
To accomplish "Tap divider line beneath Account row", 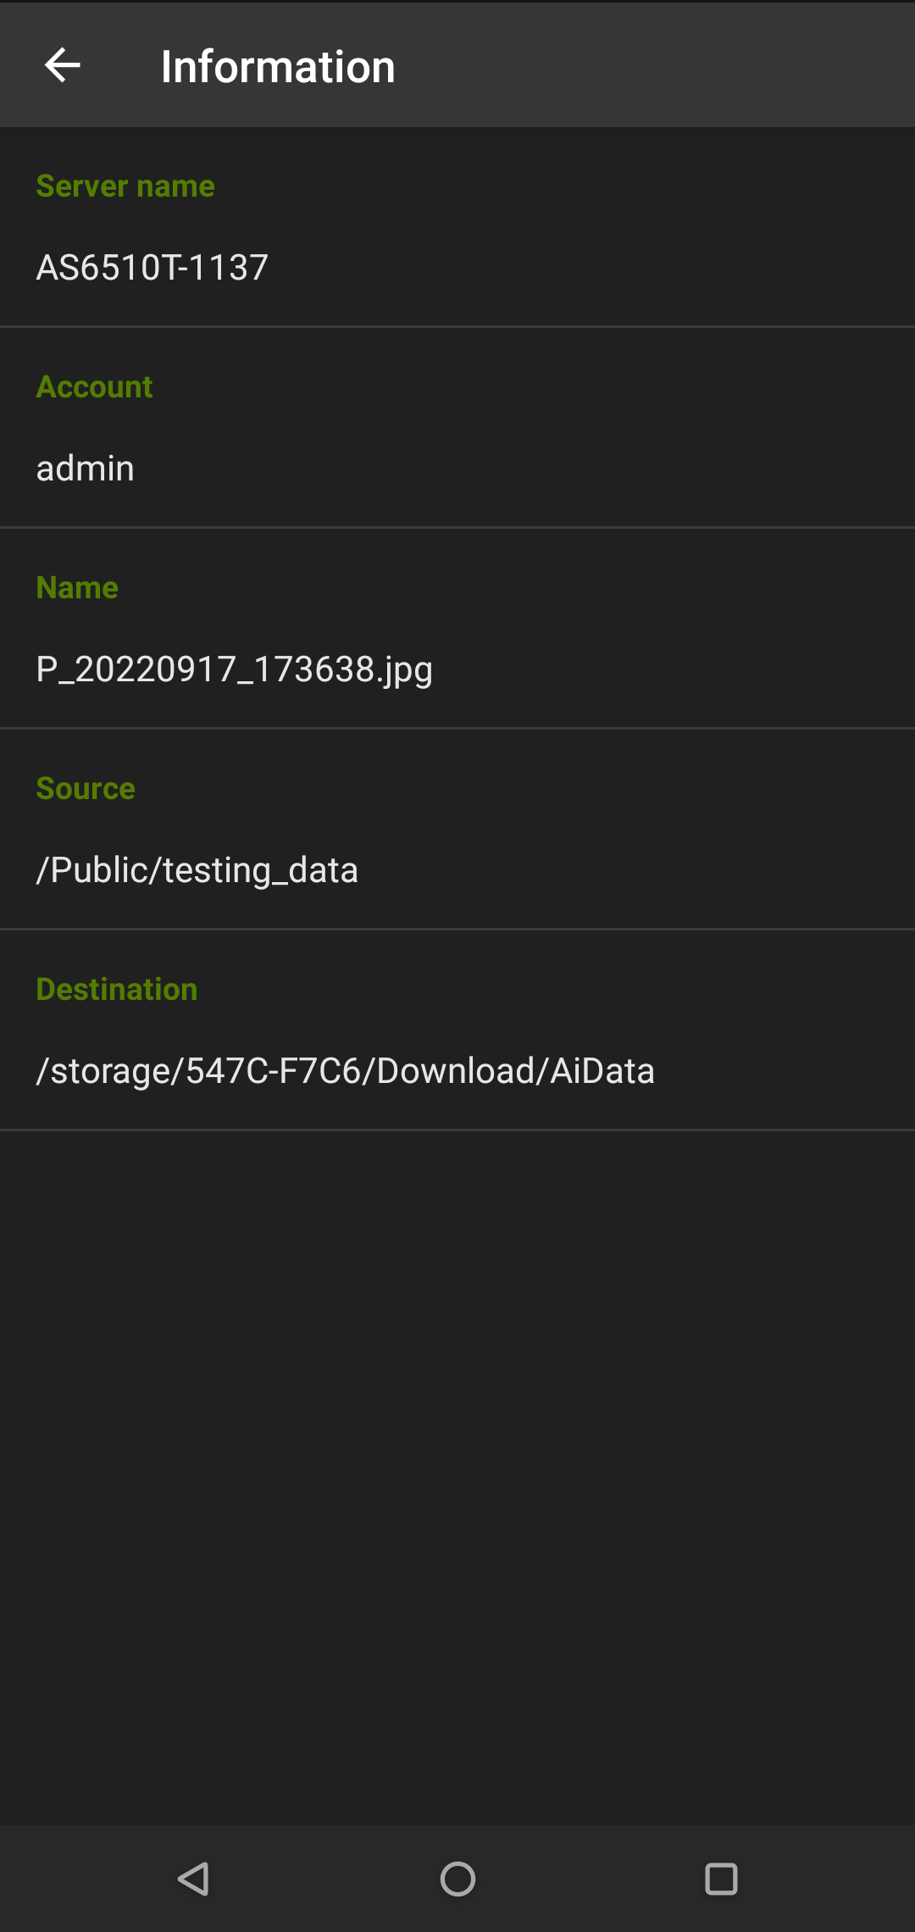I will pyautogui.click(x=457, y=527).
